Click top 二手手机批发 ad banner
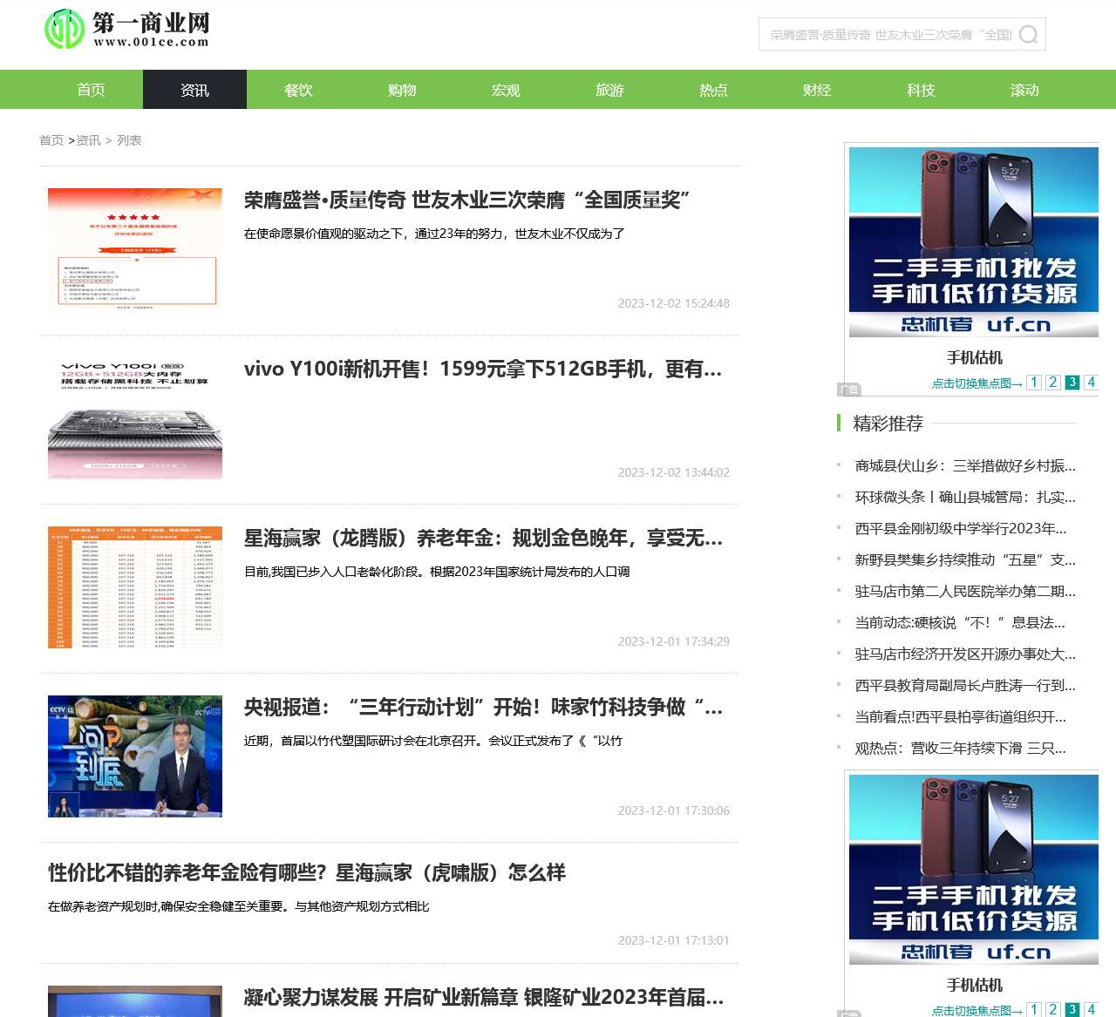Image resolution: width=1116 pixels, height=1017 pixels. 973,241
